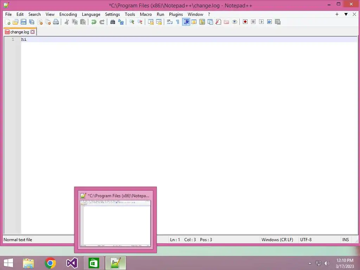Print the current document
The width and height of the screenshot is (360, 270).
56,22
